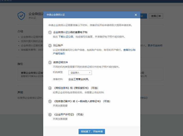Click the text 如果企业名称包含商标名称，会需要上传此材料
183x136 pixels.
pos(78,92)
